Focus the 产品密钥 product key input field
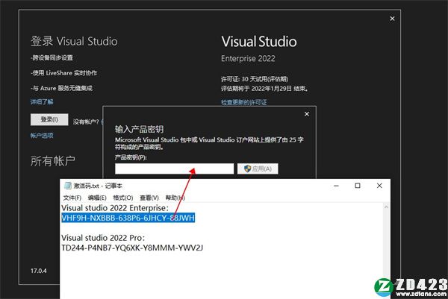Screen dimensions: 448x299 pyautogui.click(x=174, y=169)
